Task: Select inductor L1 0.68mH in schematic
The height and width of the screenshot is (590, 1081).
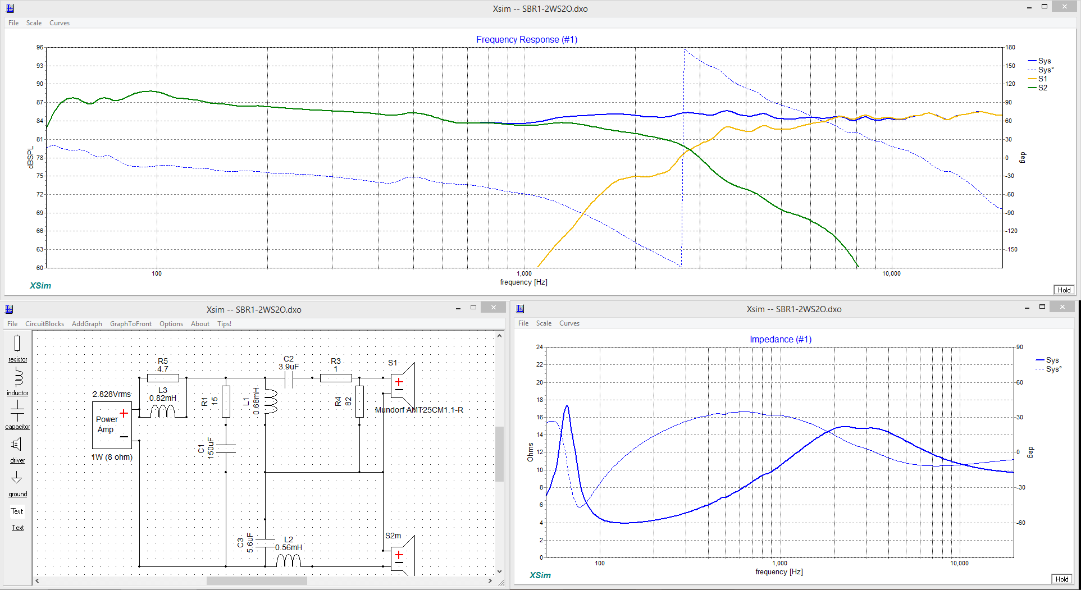Action: tap(270, 401)
